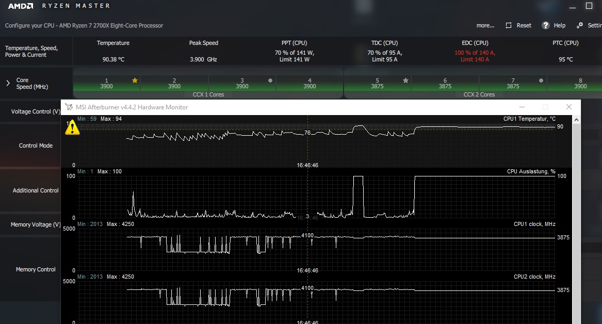Select core 6 speed tile
Screen dimensions: 602x324
click(445, 83)
